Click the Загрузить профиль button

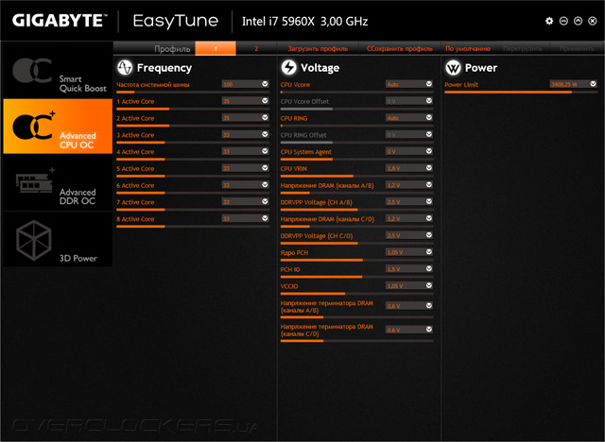coord(318,48)
